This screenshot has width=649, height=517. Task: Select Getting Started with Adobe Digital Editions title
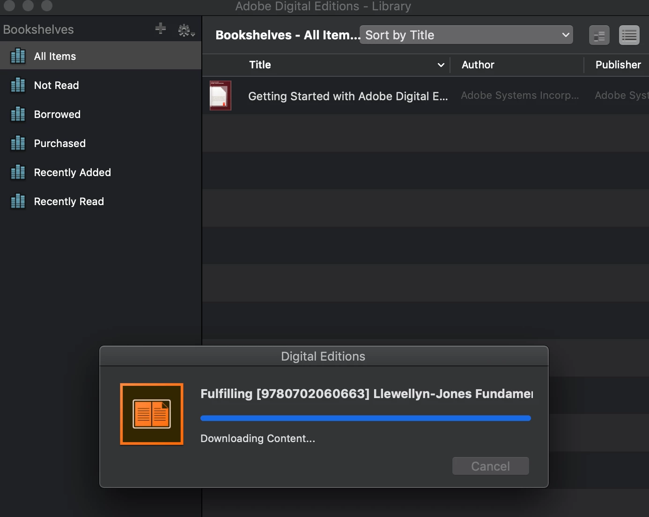point(348,96)
